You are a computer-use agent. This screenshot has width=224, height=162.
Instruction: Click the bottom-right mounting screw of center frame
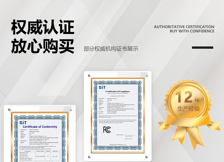(146, 157)
